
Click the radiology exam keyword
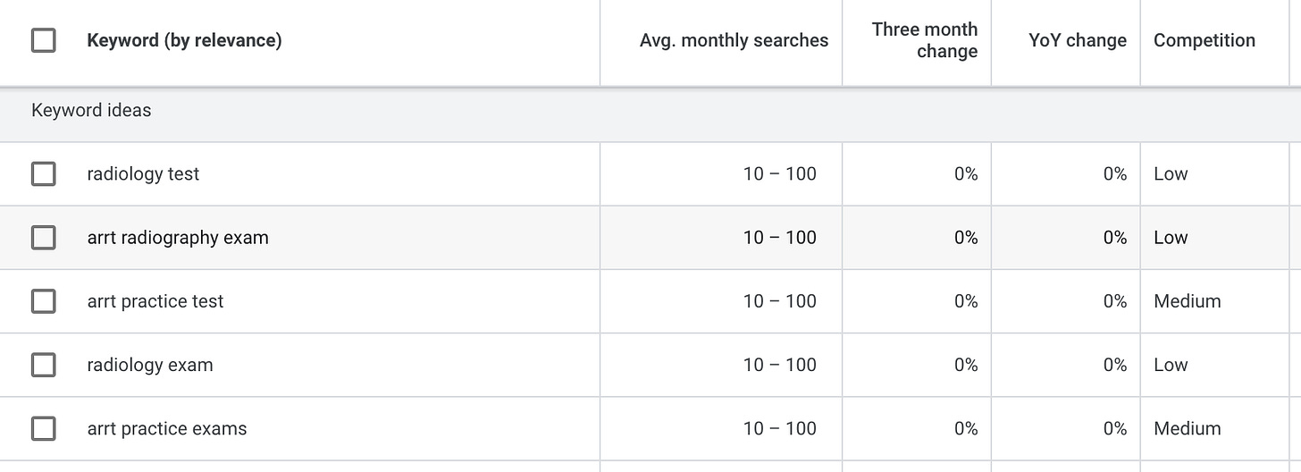(x=150, y=365)
